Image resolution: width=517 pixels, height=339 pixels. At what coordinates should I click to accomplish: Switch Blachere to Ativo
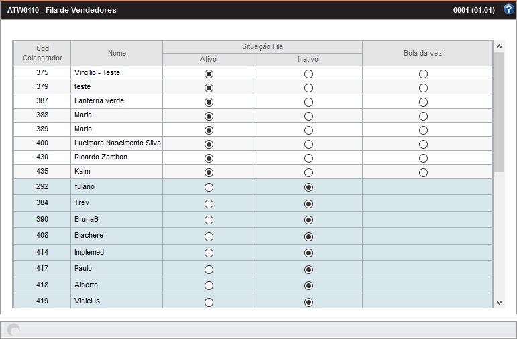click(209, 236)
